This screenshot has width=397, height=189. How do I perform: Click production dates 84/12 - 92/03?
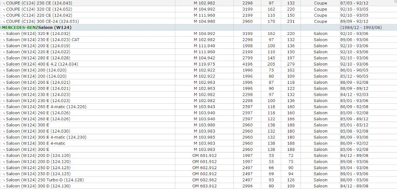click(x=354, y=94)
